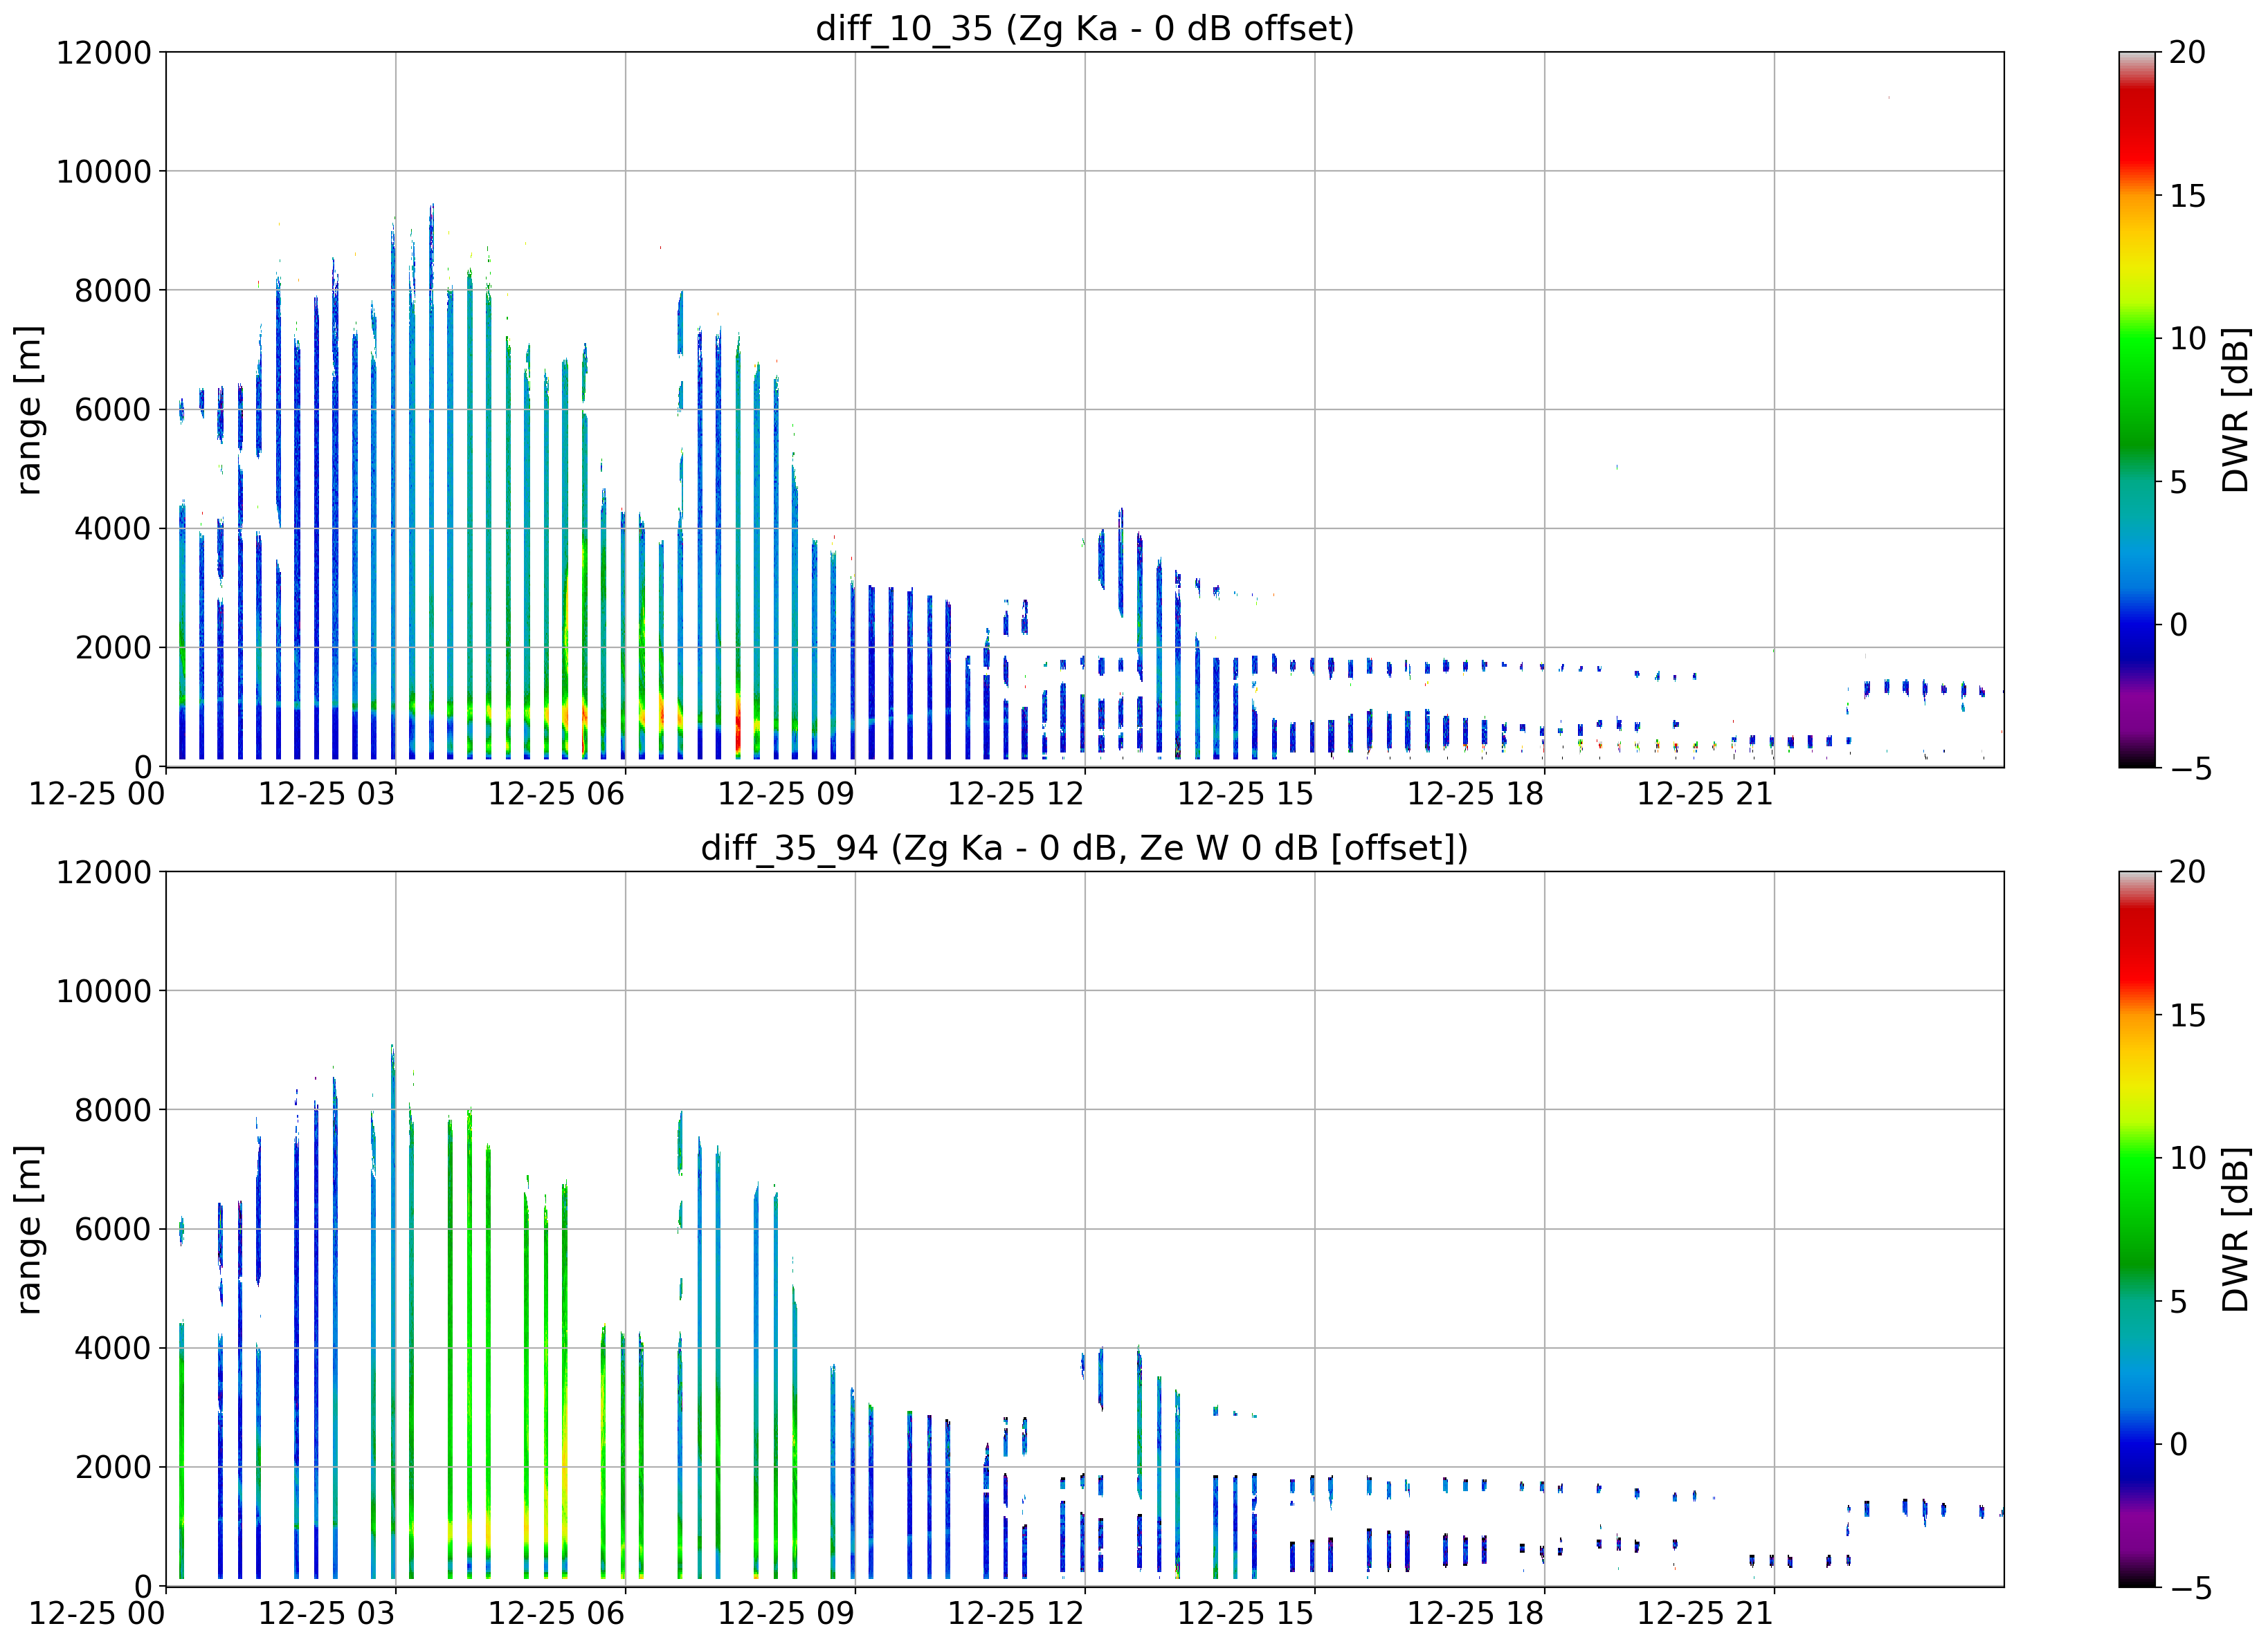This screenshot has width=2268, height=1644.
Task: Click bottom plot x-axis label 12-25 00
Action: 97,1613
